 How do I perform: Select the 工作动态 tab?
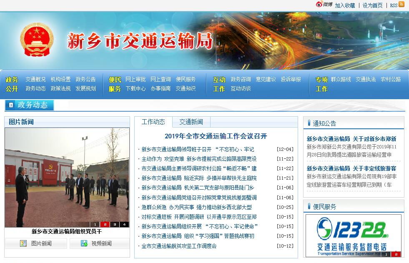click(x=153, y=122)
